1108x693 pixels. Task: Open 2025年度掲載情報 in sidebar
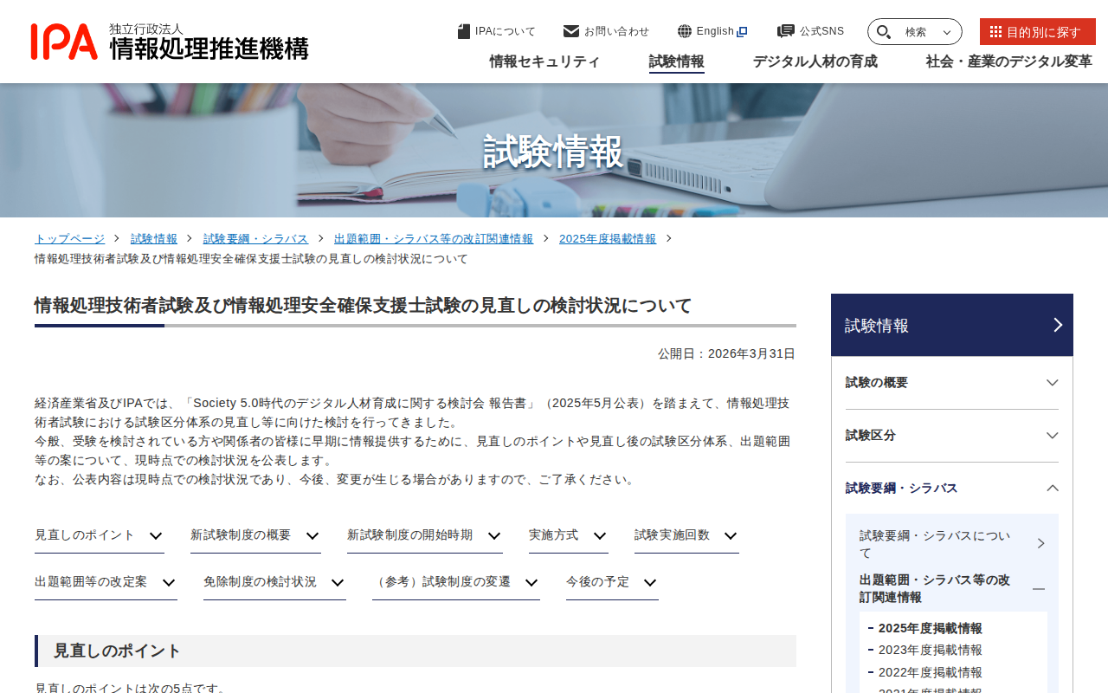click(931, 628)
